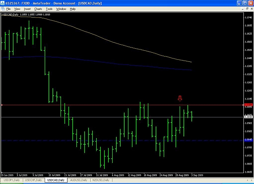The width and height of the screenshot is (254, 184).
Task: Switch to the USDCHF,Daily chart tab
Action: 34,180
